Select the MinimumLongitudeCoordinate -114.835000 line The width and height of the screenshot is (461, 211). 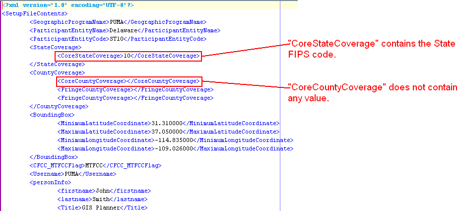point(175,140)
